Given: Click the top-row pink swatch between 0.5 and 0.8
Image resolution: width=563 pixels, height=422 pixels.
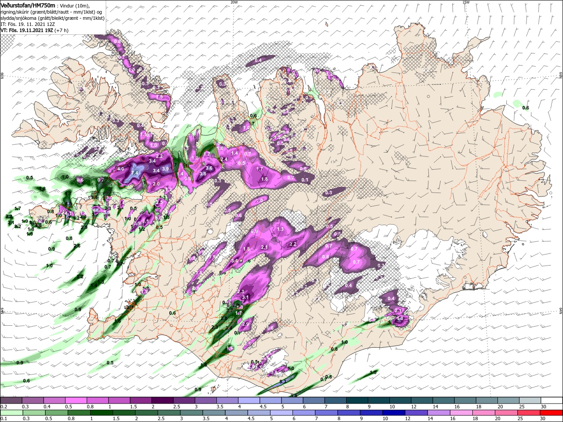Looking at the screenshot, I should tap(76, 400).
